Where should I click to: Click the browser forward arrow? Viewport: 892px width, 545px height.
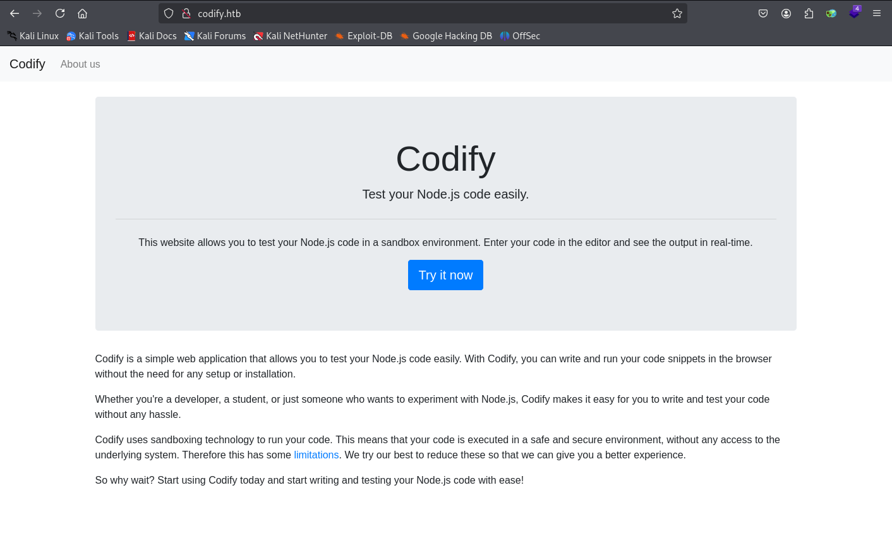(x=37, y=13)
